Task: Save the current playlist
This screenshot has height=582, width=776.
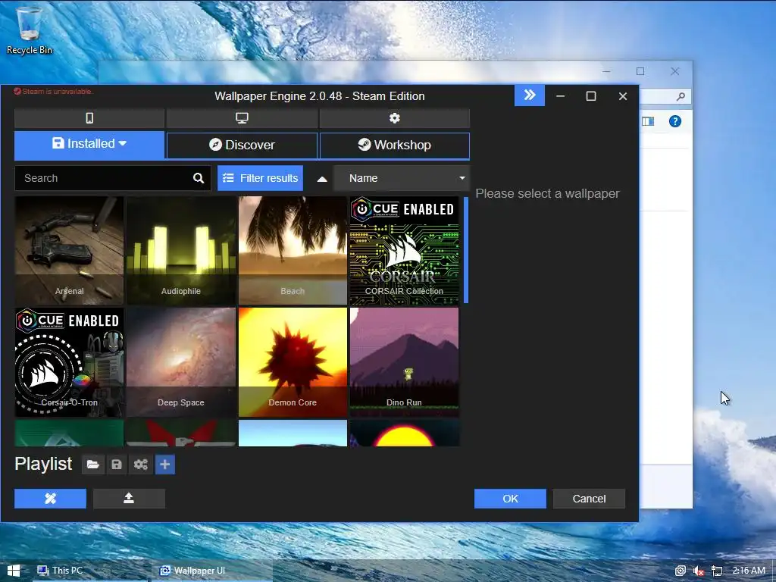Action: pos(117,465)
